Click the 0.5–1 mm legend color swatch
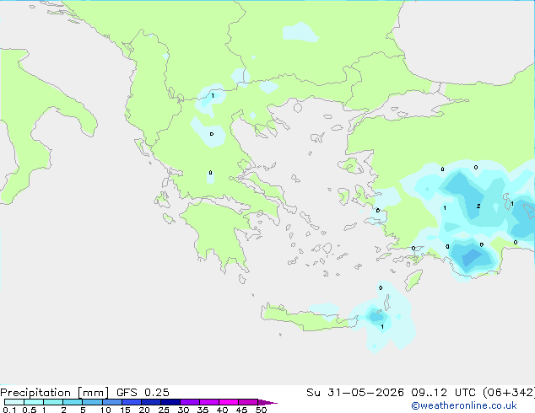Screen dimensions: 535x413 tap(34, 402)
